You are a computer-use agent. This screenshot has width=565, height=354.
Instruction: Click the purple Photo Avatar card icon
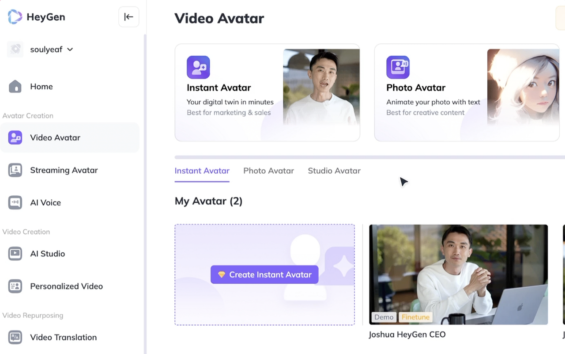[x=398, y=67]
